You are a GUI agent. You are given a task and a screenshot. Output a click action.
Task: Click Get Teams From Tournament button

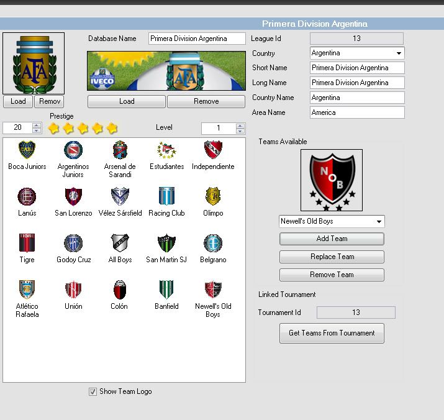[332, 333]
